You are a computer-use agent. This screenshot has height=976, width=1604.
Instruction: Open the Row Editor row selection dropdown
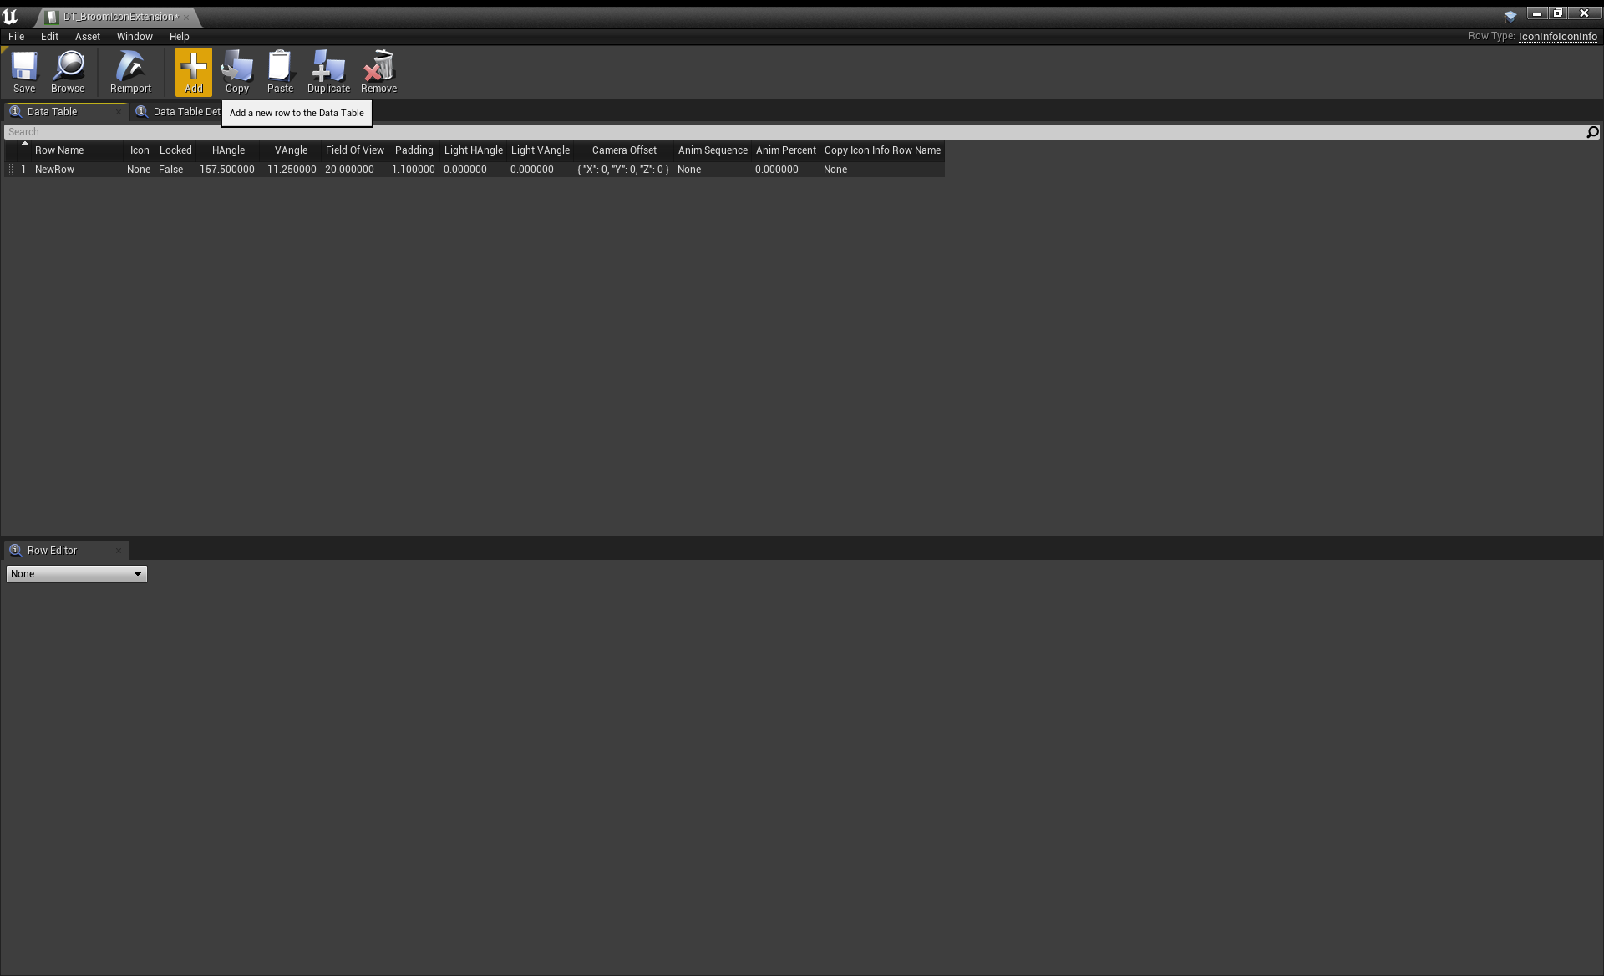76,574
